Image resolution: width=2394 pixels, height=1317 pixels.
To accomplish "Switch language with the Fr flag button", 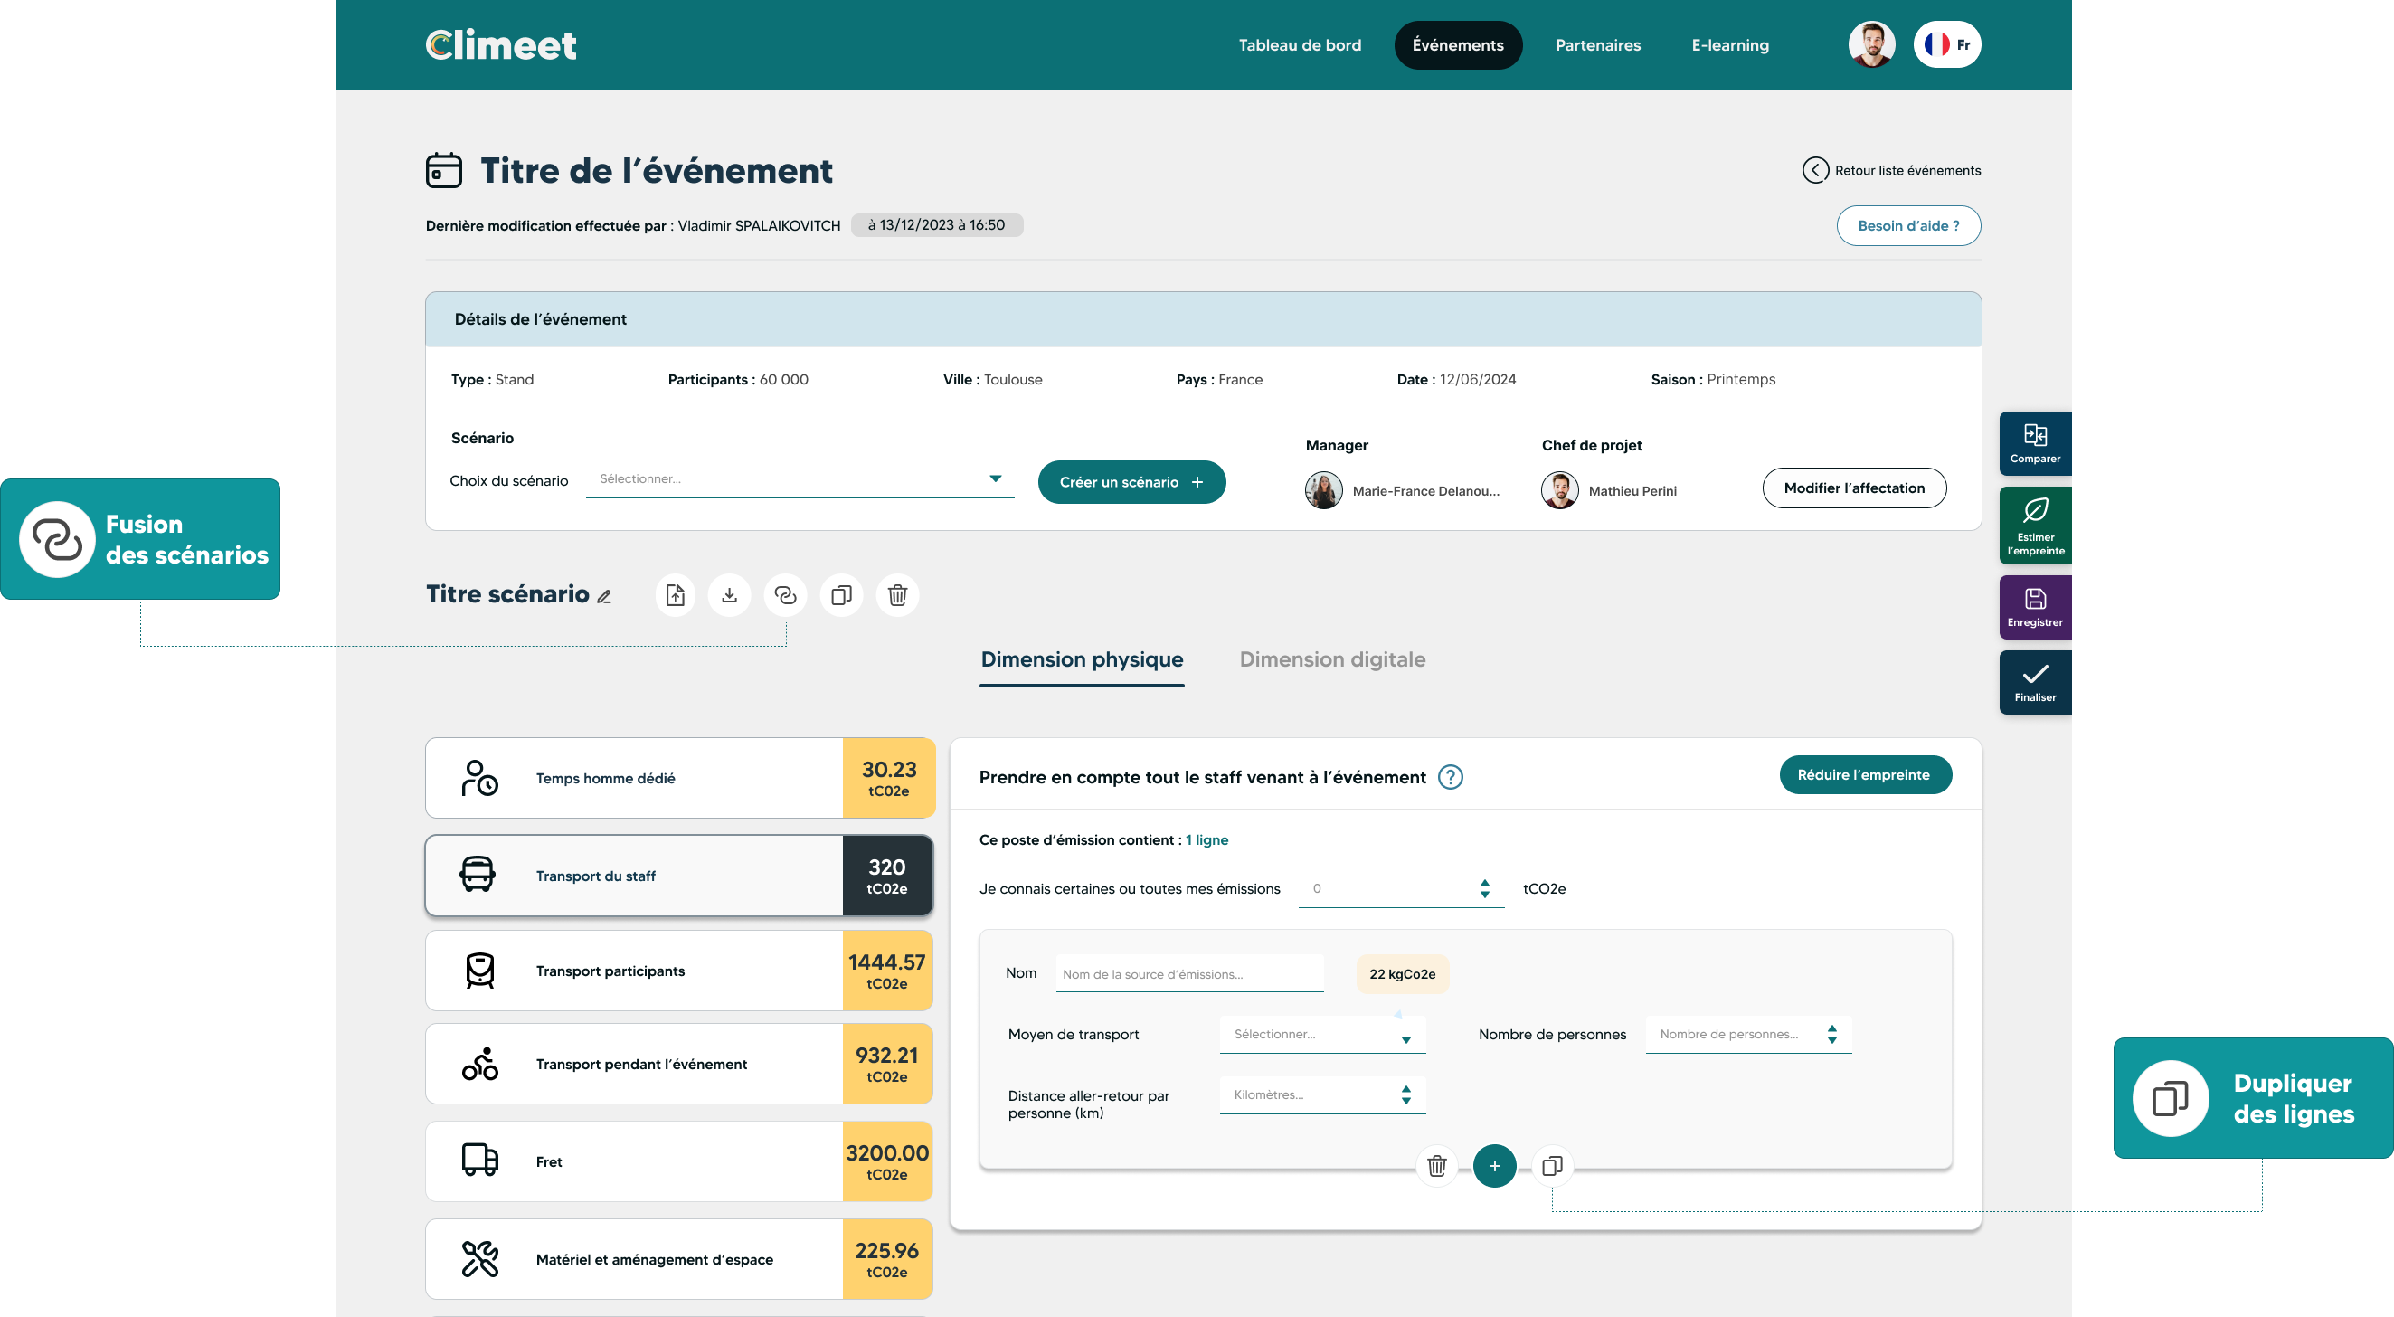I will coord(1947,44).
